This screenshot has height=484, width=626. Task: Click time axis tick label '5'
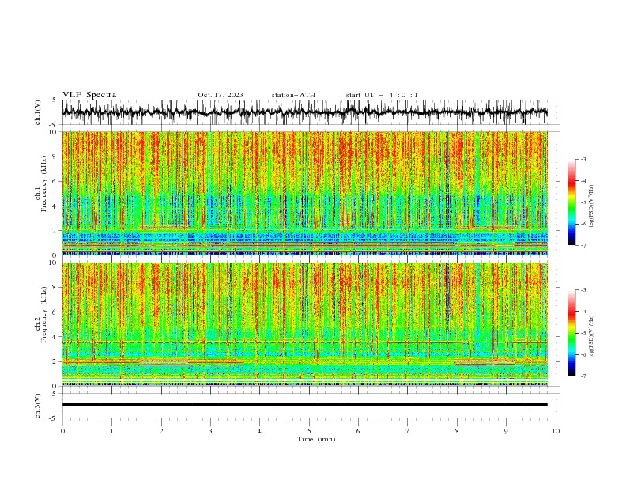(309, 431)
